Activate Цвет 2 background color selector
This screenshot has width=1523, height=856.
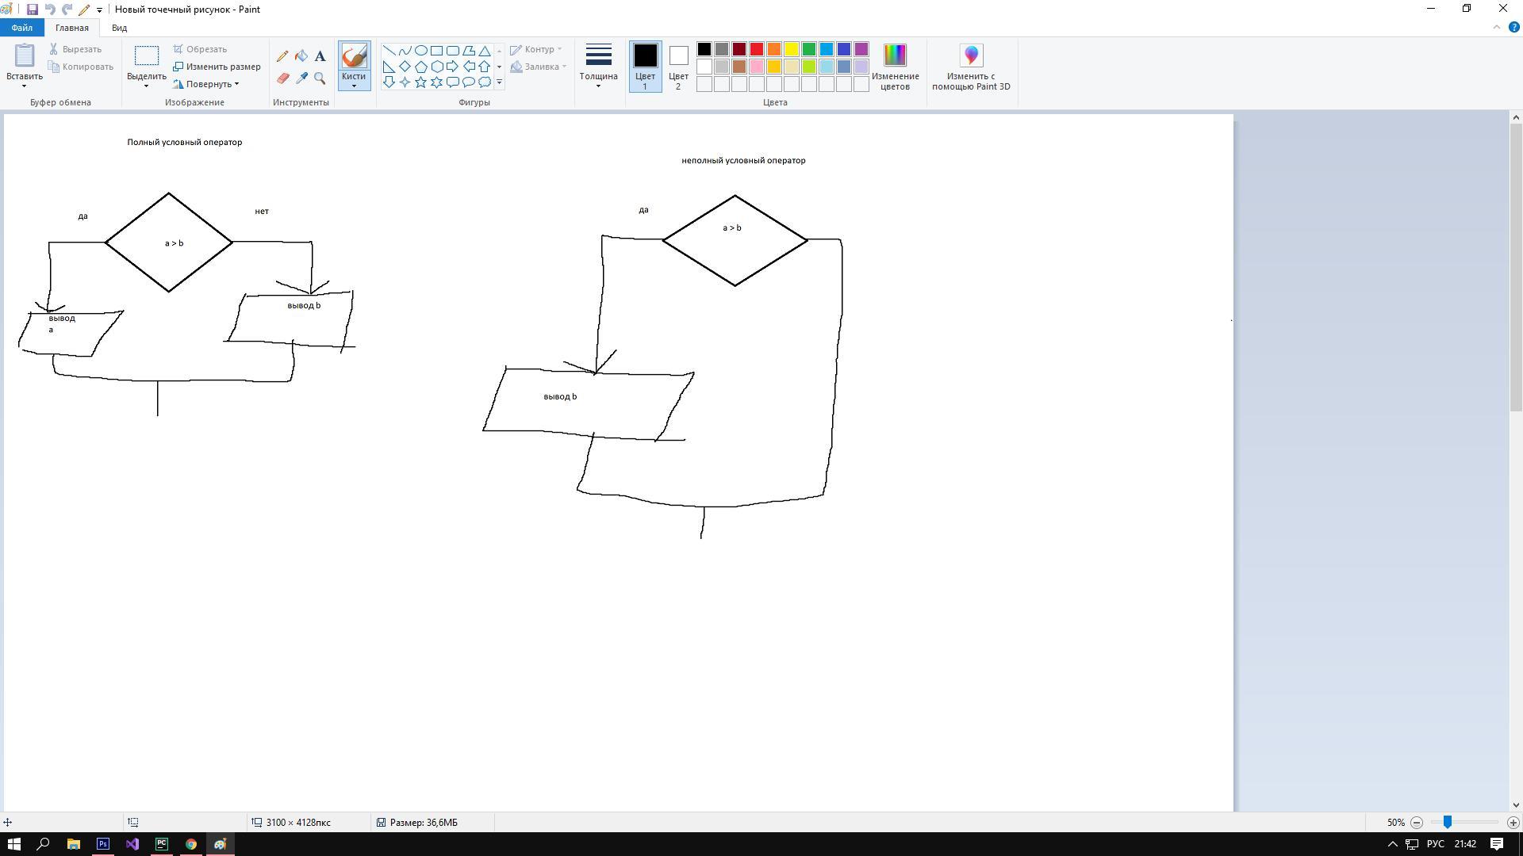point(678,67)
